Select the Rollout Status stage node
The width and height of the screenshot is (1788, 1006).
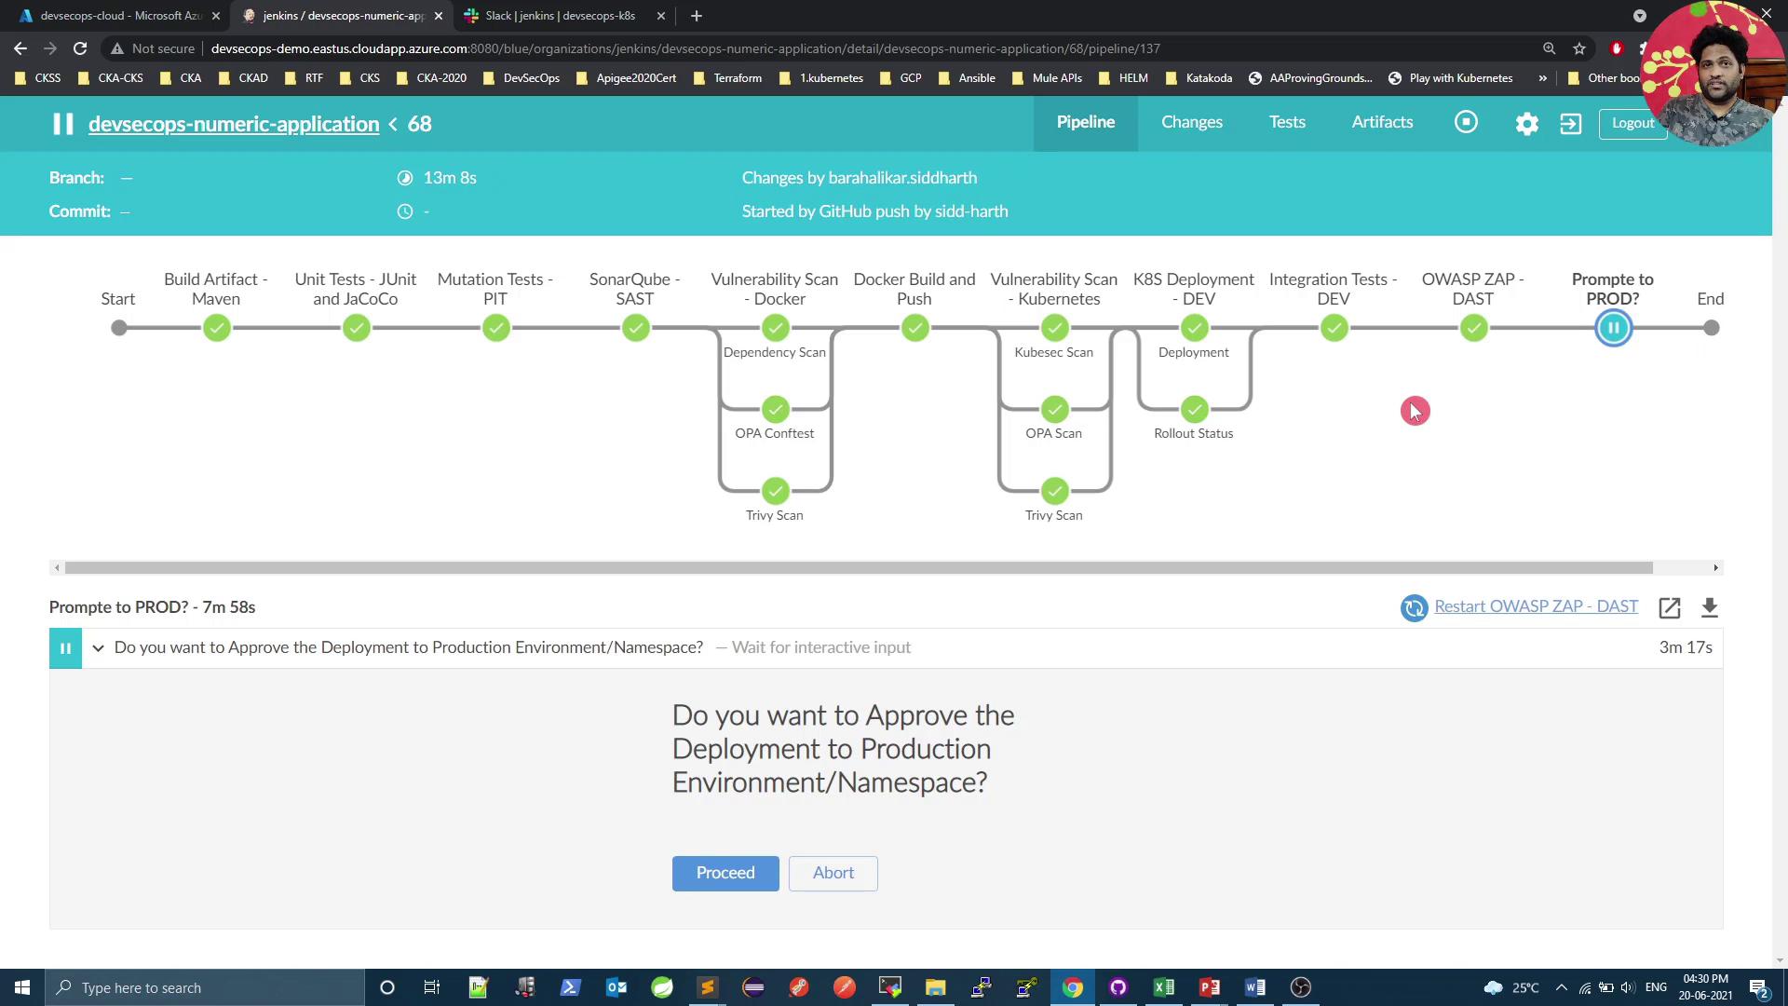point(1194,410)
